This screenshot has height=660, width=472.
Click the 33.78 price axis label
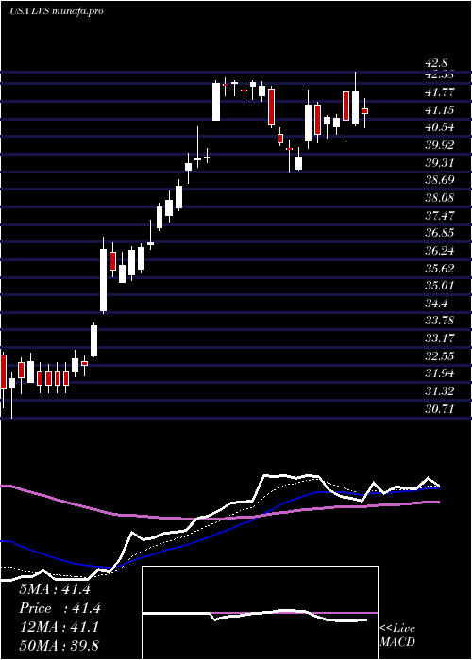tap(440, 321)
